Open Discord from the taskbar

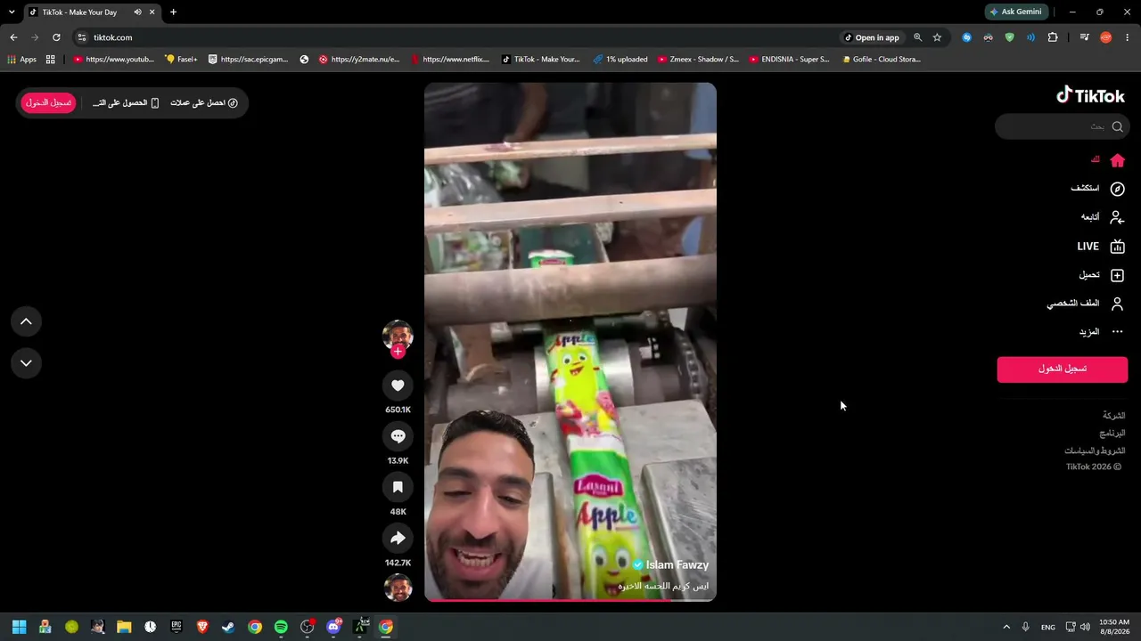[333, 627]
